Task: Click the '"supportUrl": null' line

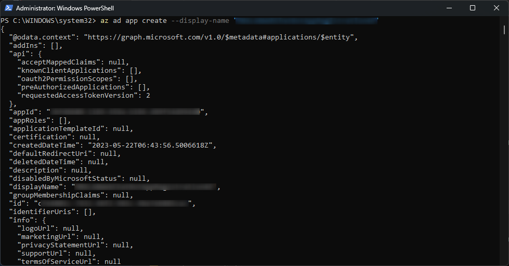Action: [x=56, y=254]
